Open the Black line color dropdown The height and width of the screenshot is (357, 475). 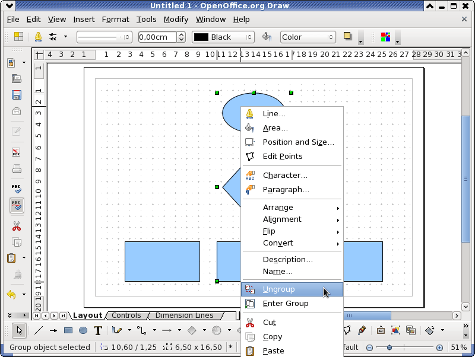point(223,37)
